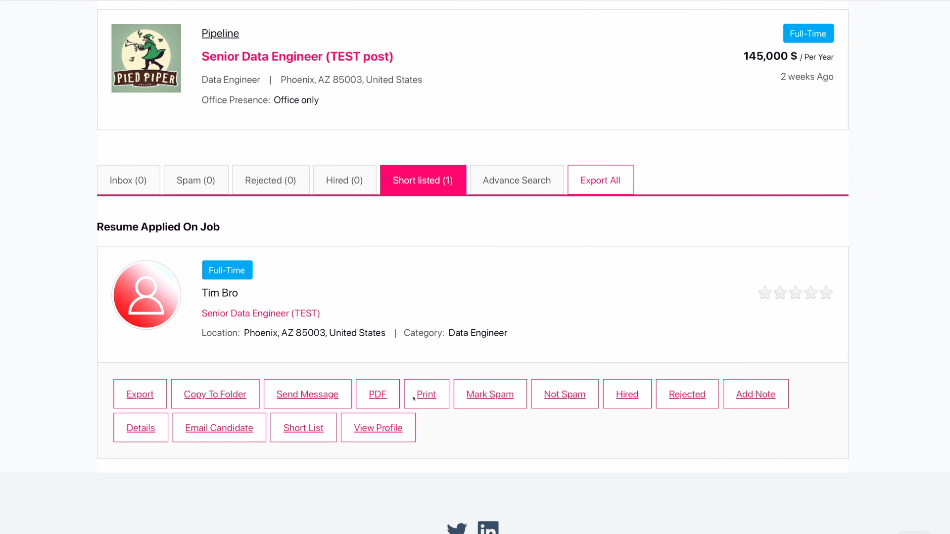Click the Twitter bird icon
950x534 pixels.
click(x=457, y=528)
